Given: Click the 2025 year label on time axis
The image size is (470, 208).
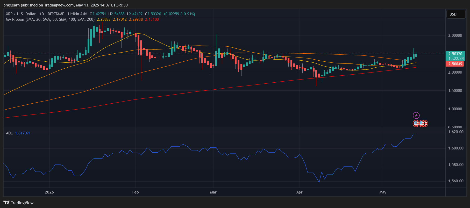Looking at the screenshot, I should point(49,192).
